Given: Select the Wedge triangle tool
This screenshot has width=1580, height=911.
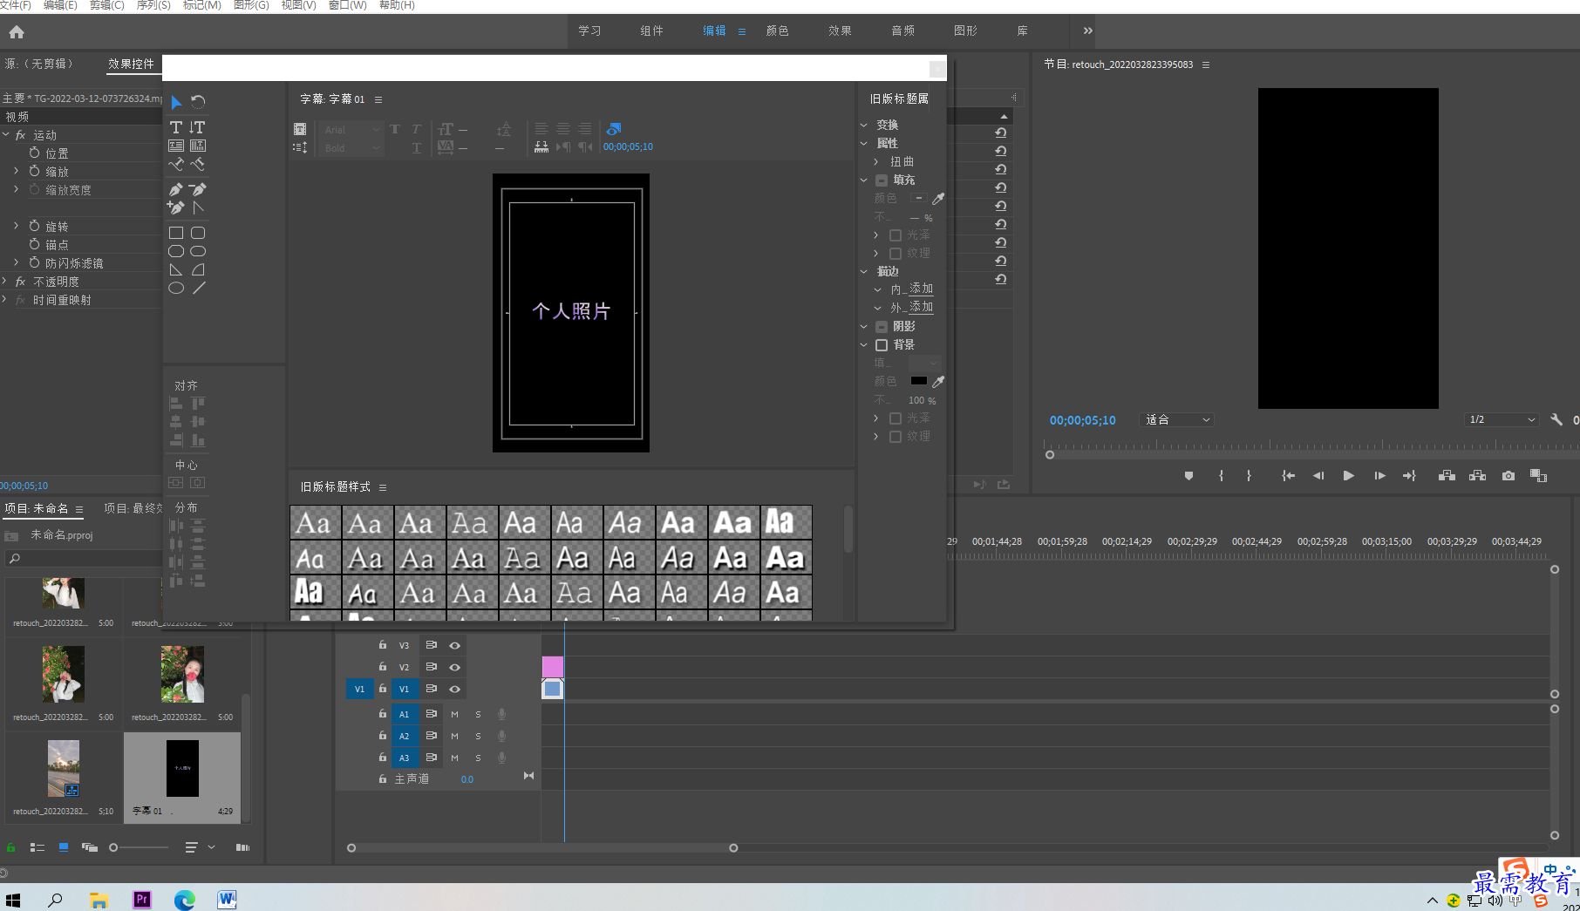Looking at the screenshot, I should click(x=176, y=269).
